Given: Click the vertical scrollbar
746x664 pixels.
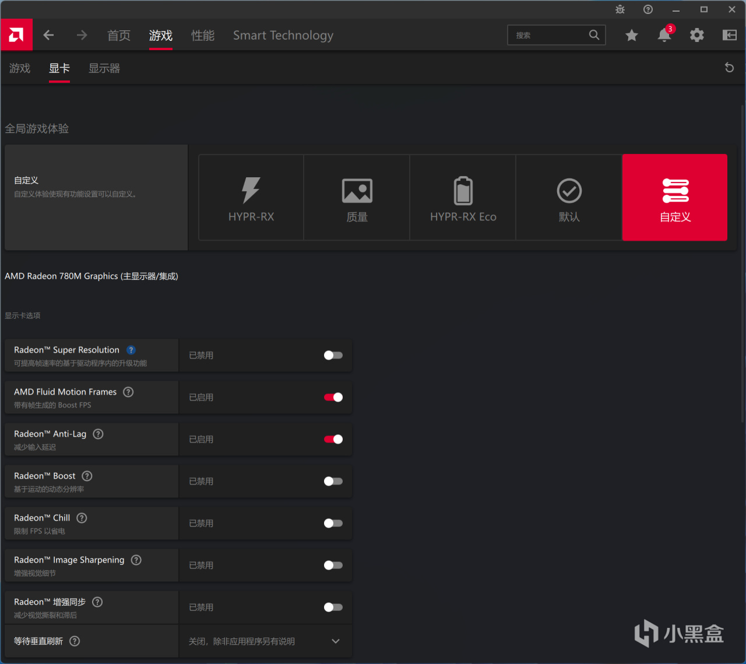Looking at the screenshot, I should pyautogui.click(x=742, y=264).
